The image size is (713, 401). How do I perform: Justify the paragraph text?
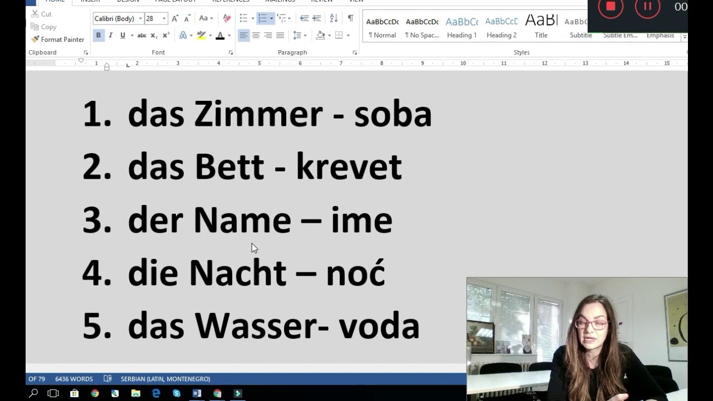point(280,35)
